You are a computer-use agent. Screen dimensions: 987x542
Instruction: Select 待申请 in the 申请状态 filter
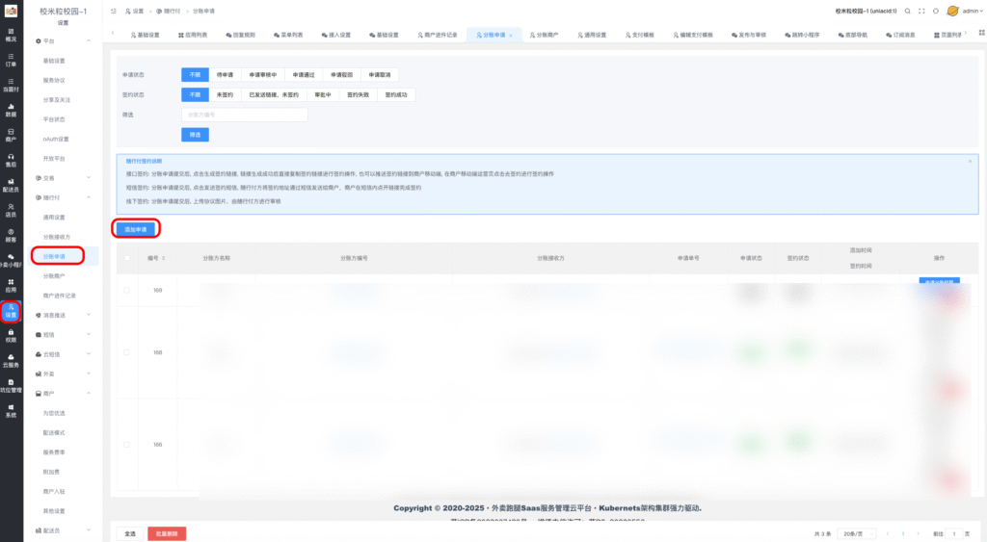(225, 75)
